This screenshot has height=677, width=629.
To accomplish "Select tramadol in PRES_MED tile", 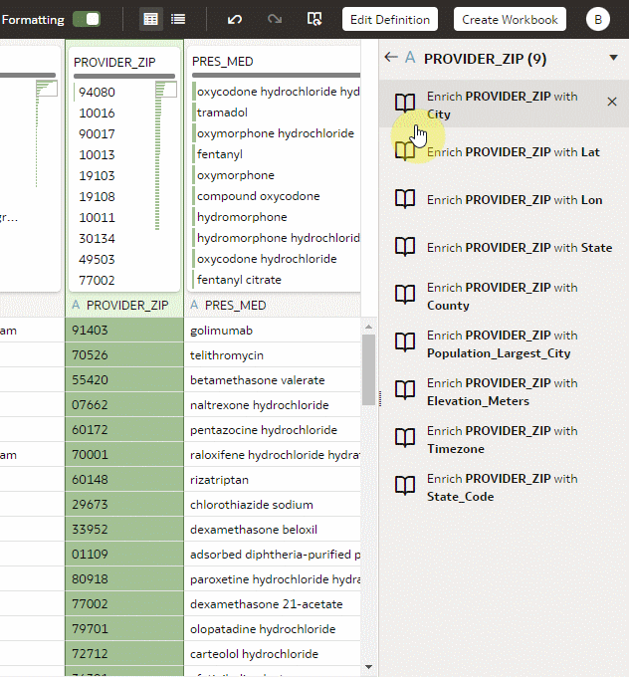I will click(x=222, y=113).
